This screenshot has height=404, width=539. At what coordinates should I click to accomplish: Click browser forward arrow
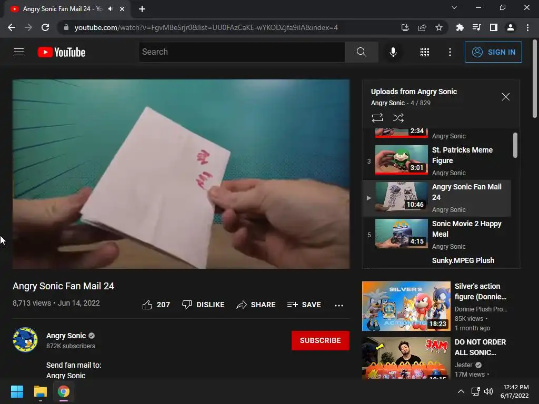coord(28,27)
